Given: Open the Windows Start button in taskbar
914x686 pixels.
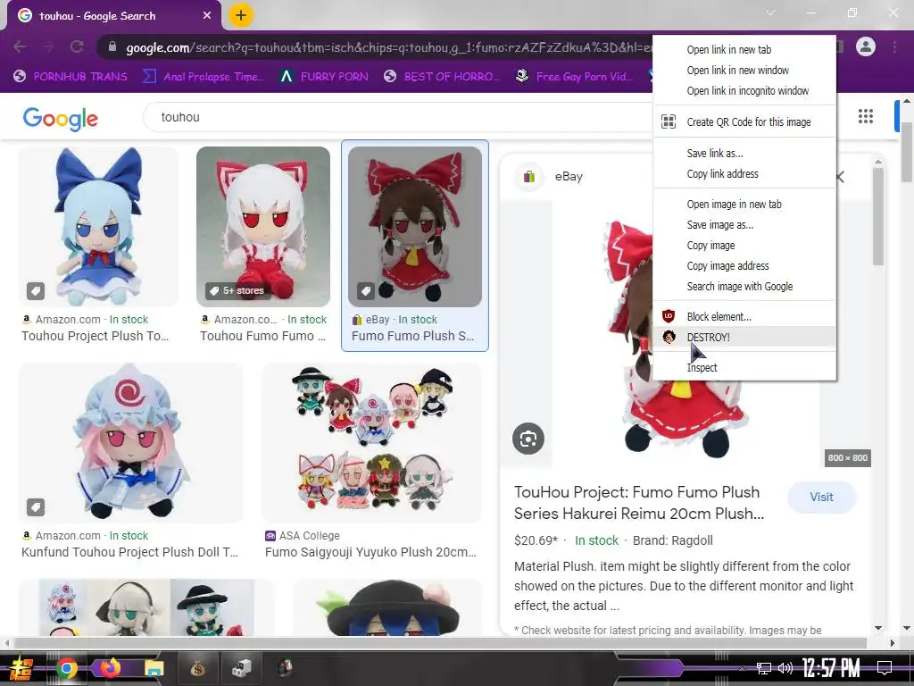Looking at the screenshot, I should pyautogui.click(x=21, y=668).
